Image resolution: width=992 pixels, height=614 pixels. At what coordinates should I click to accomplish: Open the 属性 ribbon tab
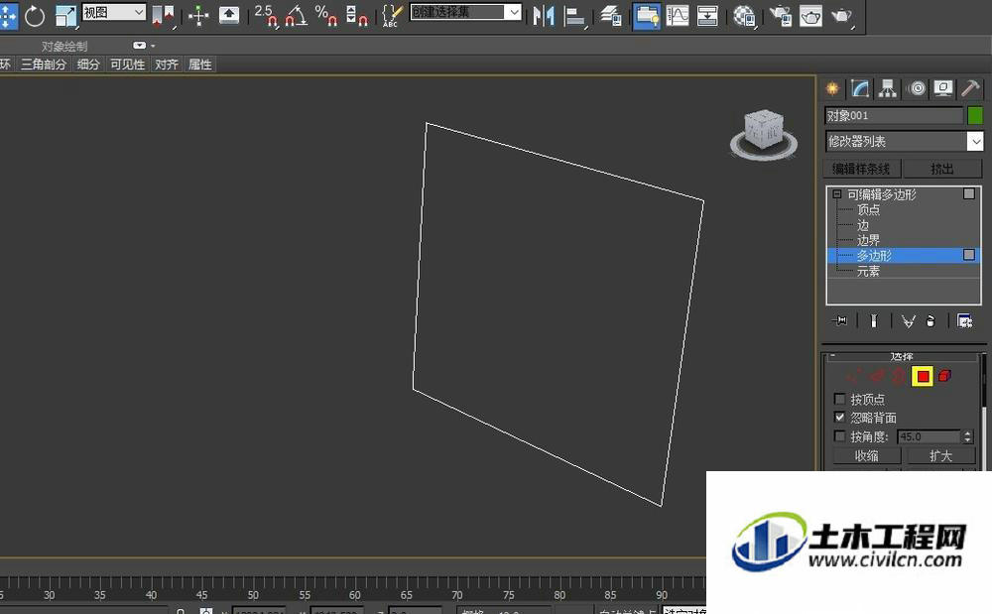[x=200, y=64]
